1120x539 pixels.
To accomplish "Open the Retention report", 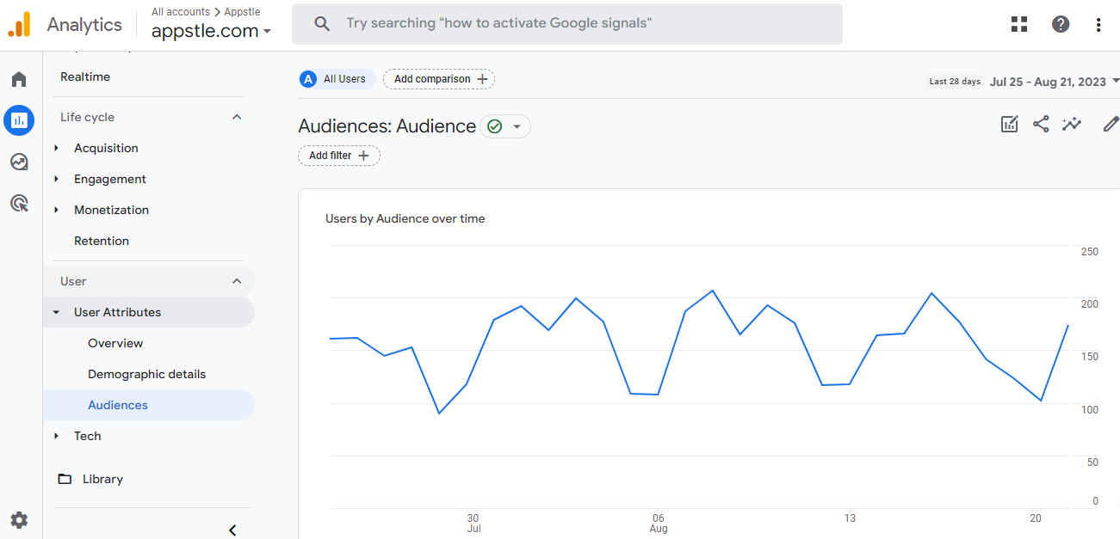I will point(102,241).
